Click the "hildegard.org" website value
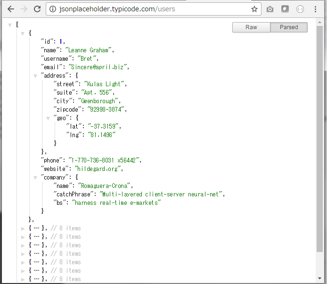Viewport: 327px width, 284px height. tap(98, 169)
